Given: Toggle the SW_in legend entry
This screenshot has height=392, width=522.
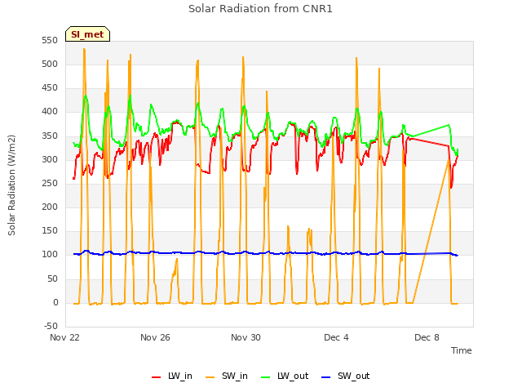Looking at the screenshot, I should click(x=227, y=376).
